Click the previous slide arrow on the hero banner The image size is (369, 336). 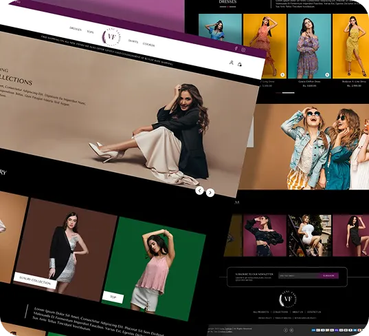[x=199, y=190]
